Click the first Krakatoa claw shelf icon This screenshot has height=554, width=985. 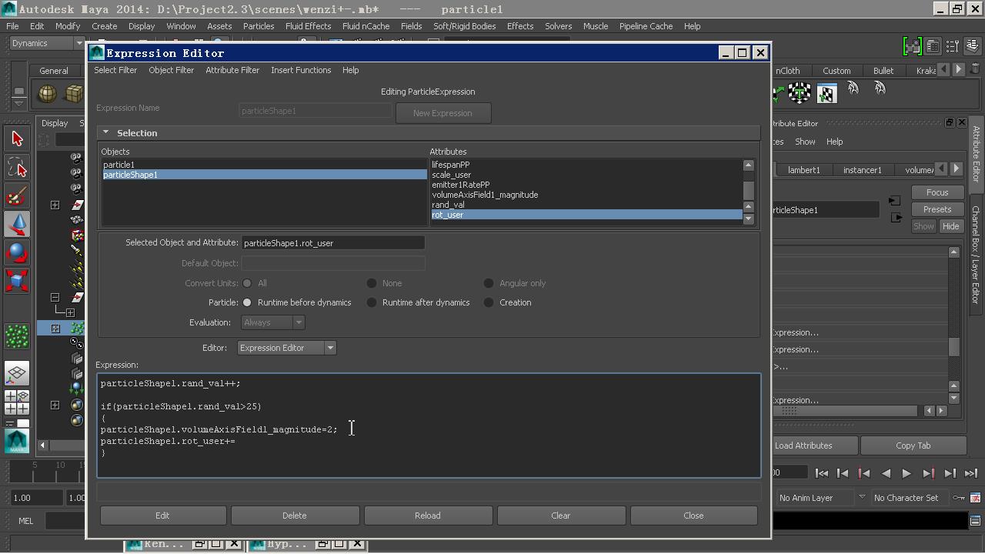pyautogui.click(x=853, y=89)
